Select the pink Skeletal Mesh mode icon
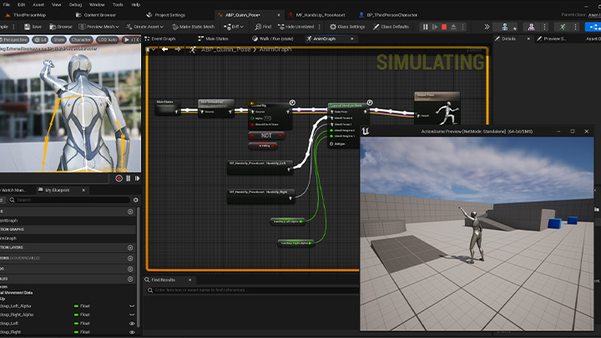601x338 pixels. click(531, 27)
